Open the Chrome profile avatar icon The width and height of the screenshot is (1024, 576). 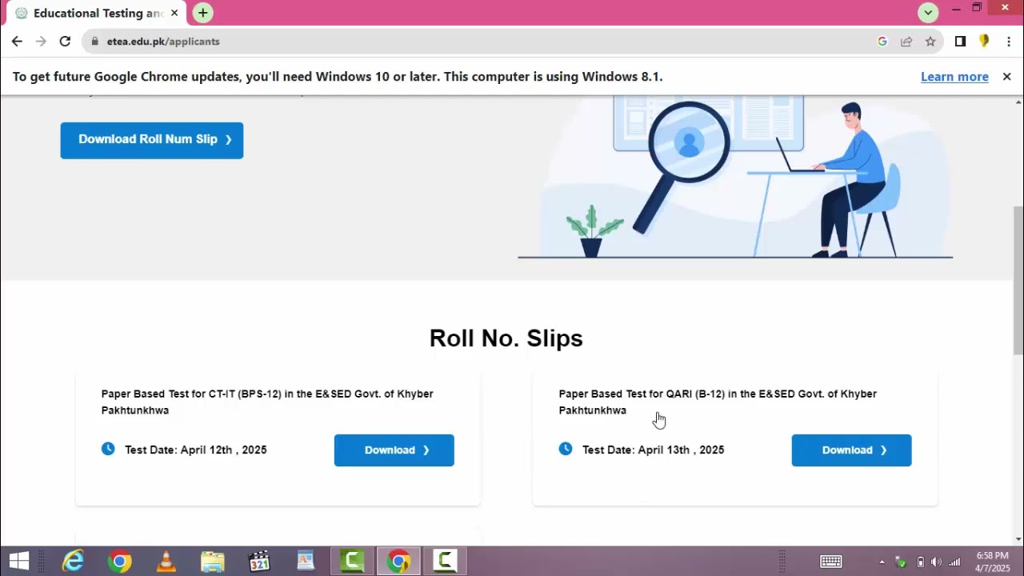(984, 42)
